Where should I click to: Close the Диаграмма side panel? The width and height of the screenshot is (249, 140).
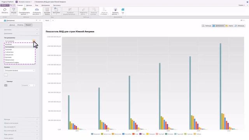[37, 21]
